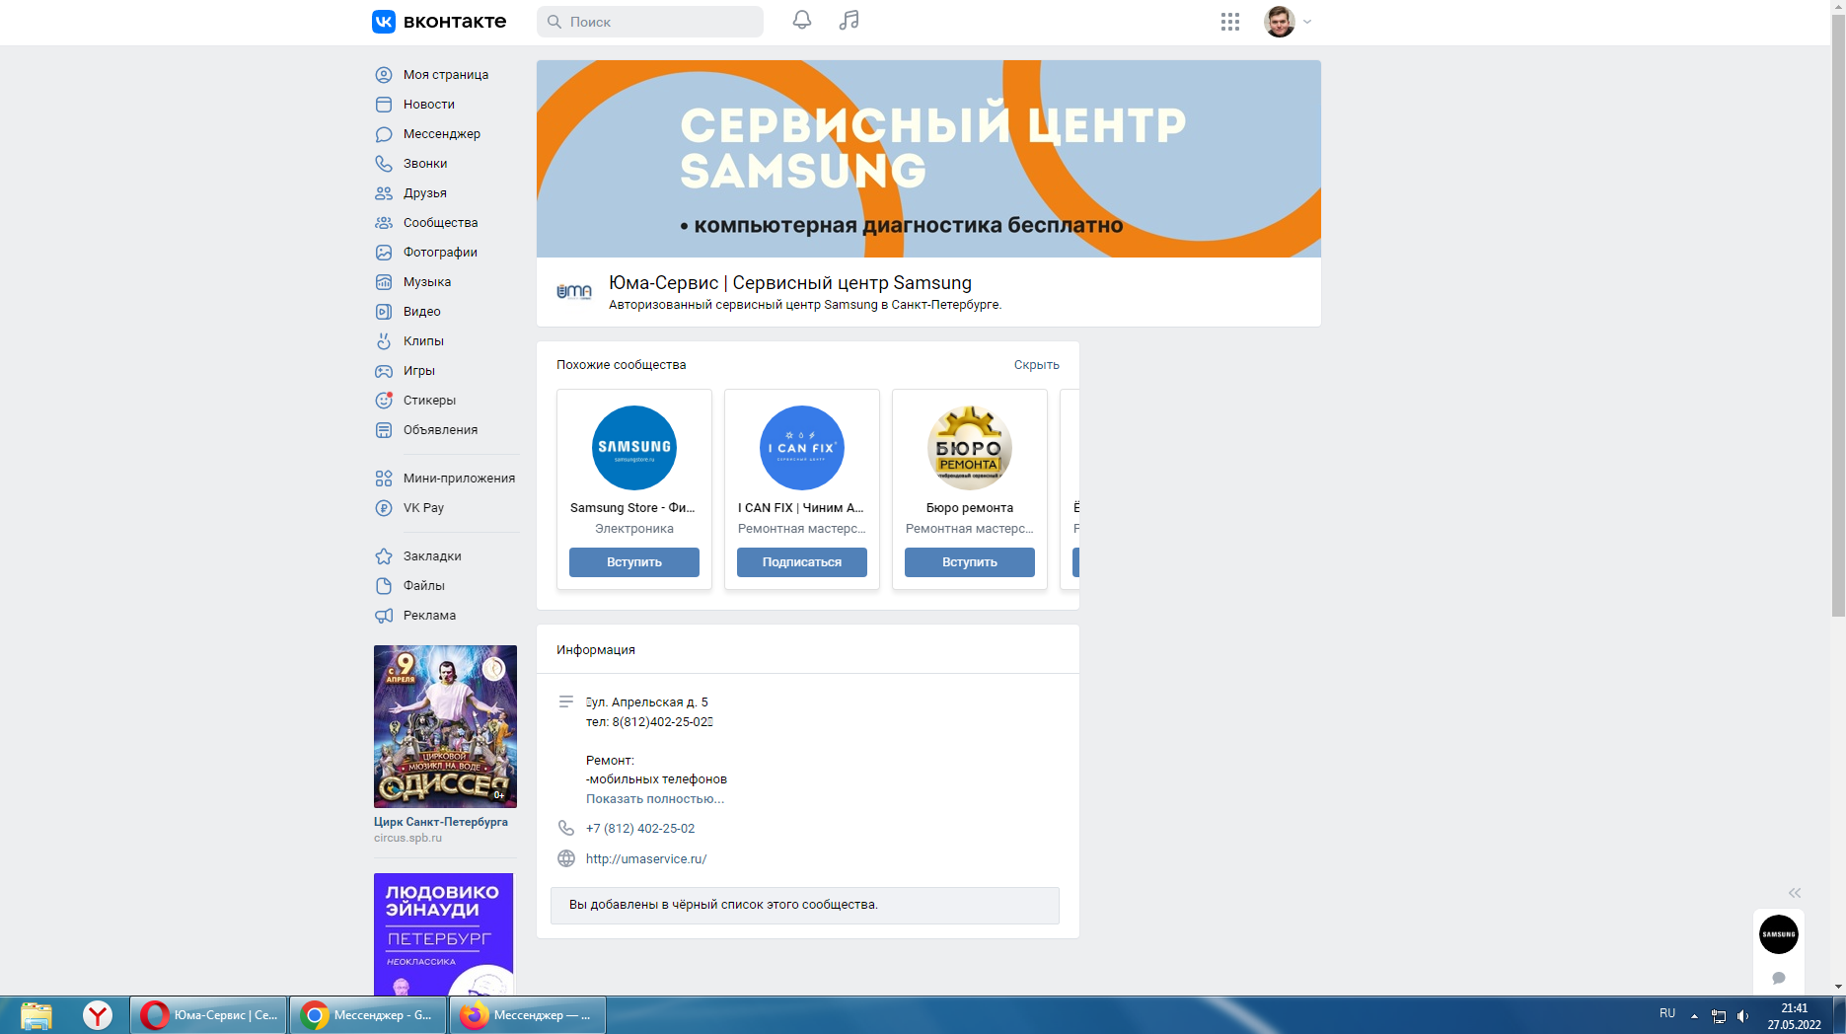This screenshot has width=1846, height=1034.
Task: Click the Мини-приложения icon
Action: point(384,479)
